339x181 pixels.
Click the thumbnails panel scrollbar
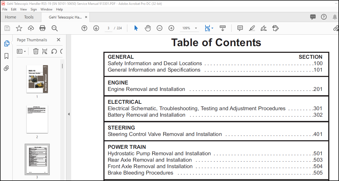point(62,66)
